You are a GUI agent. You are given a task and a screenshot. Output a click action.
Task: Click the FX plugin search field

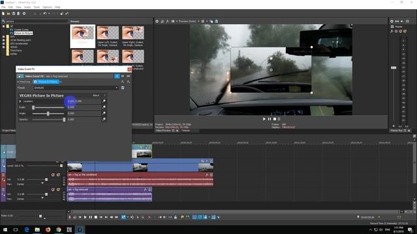coord(36,21)
